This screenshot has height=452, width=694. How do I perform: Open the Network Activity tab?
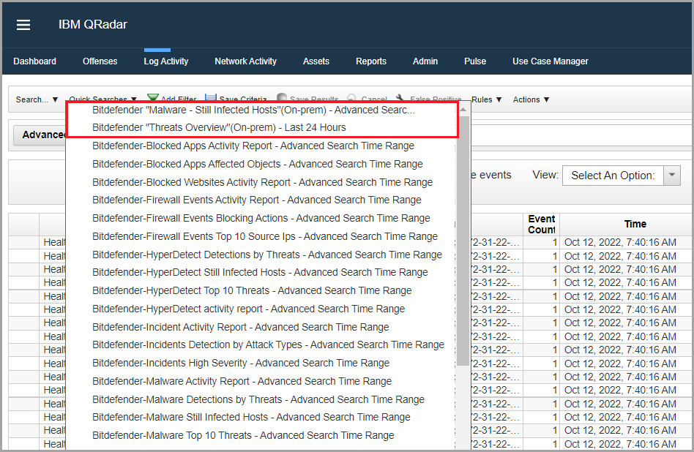tap(245, 61)
